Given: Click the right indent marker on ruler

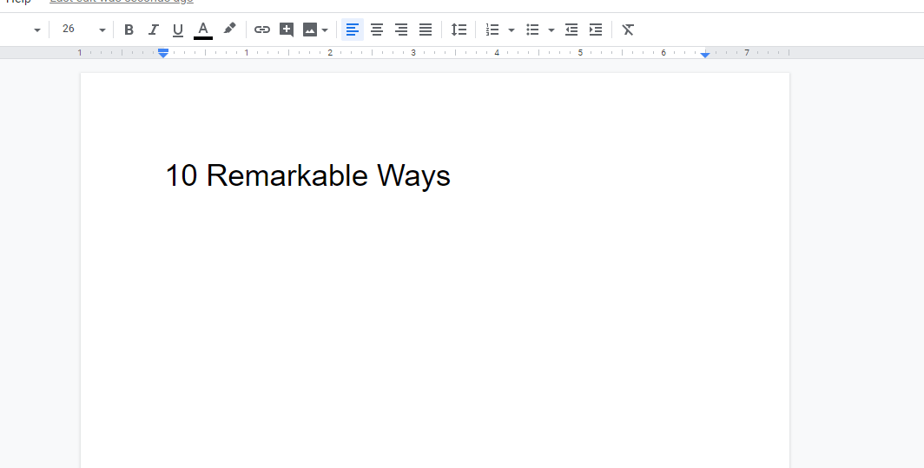Looking at the screenshot, I should point(705,54).
